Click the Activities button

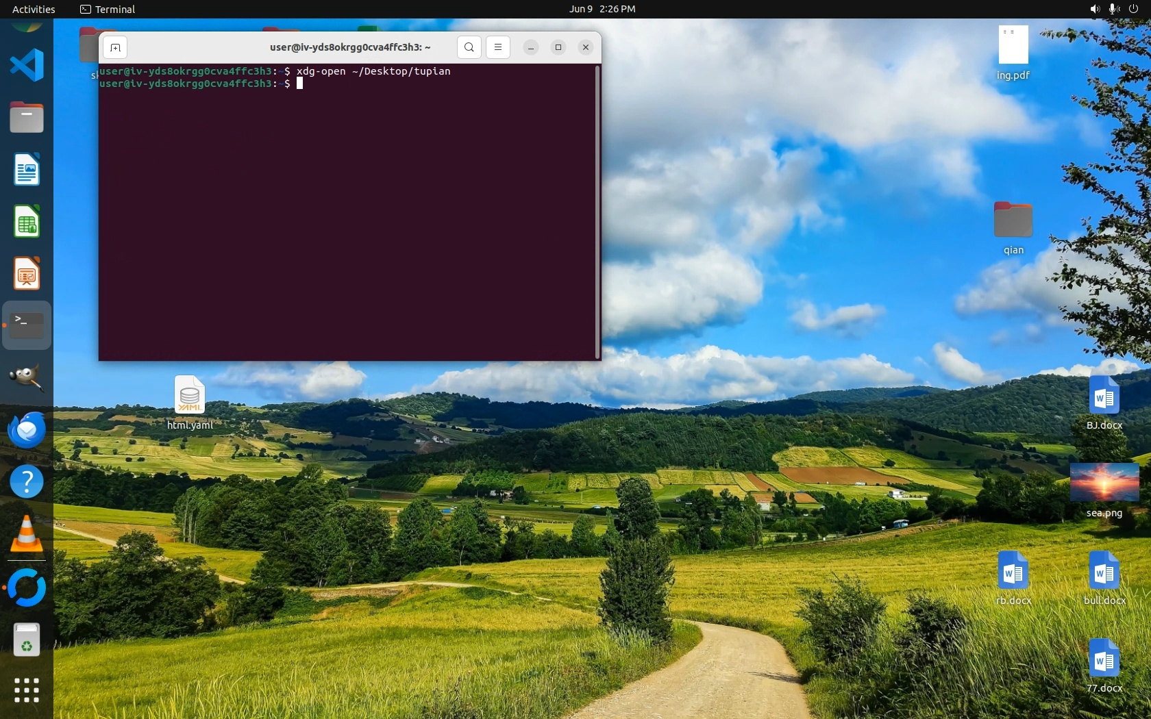[34, 9]
